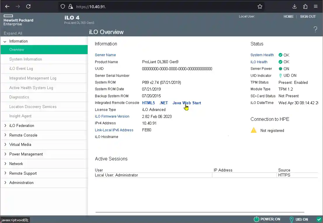This screenshot has width=323, height=223.
Task: Click SIGN OUT in the header
Action: (x=308, y=16)
